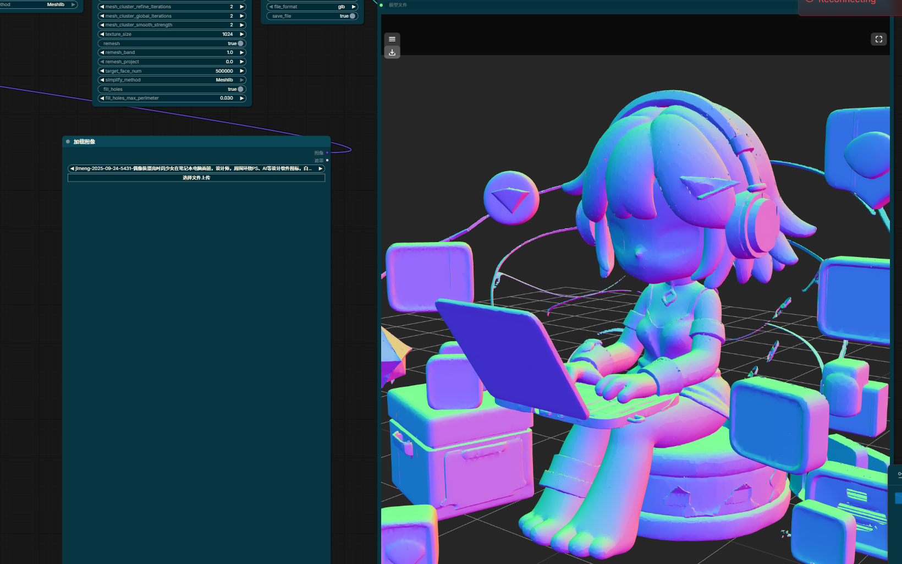Enter fullscreen in the 3D viewer

(878, 39)
